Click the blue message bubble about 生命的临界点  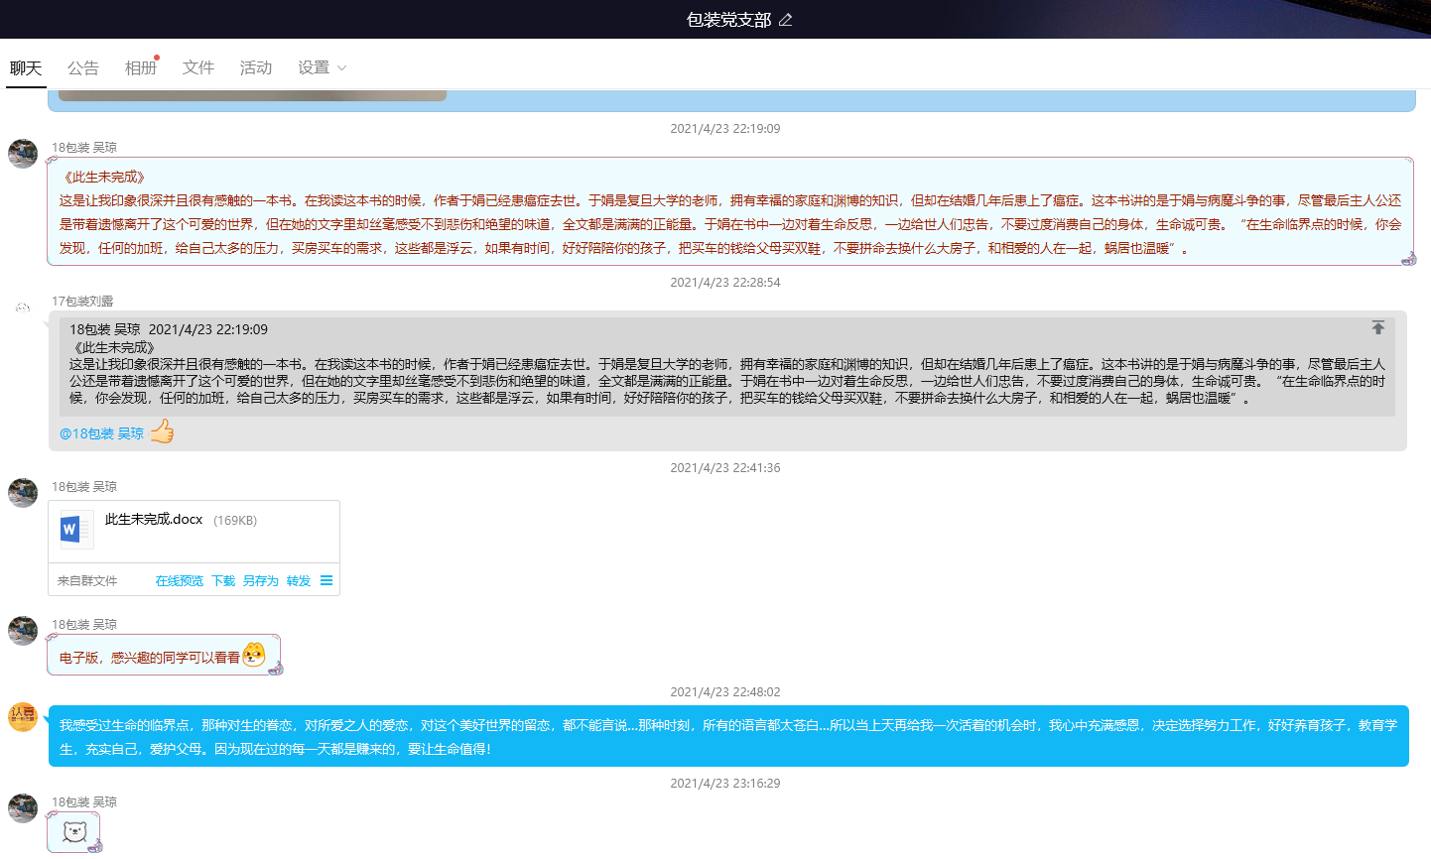click(728, 736)
